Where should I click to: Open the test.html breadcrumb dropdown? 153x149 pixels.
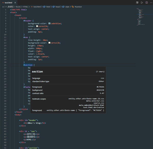coord(37,7)
